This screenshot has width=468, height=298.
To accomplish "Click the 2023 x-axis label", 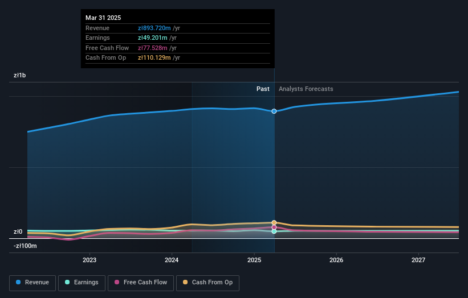I will pos(89,260).
